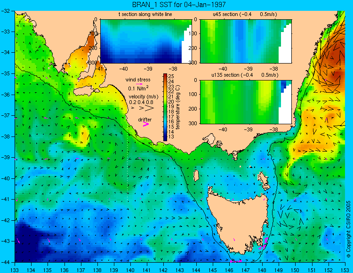Click the temperature section inset along white line

[x=146, y=41]
